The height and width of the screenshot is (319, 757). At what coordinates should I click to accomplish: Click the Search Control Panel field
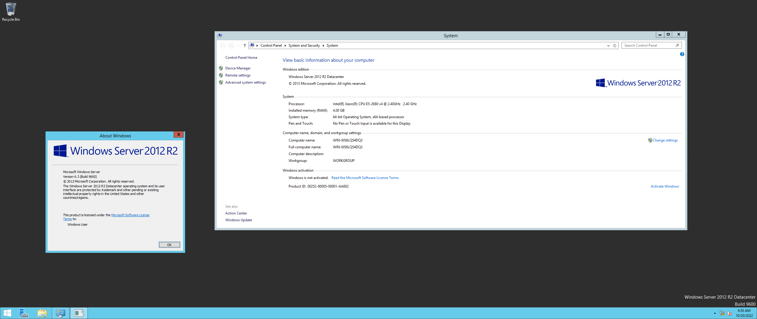pos(648,45)
